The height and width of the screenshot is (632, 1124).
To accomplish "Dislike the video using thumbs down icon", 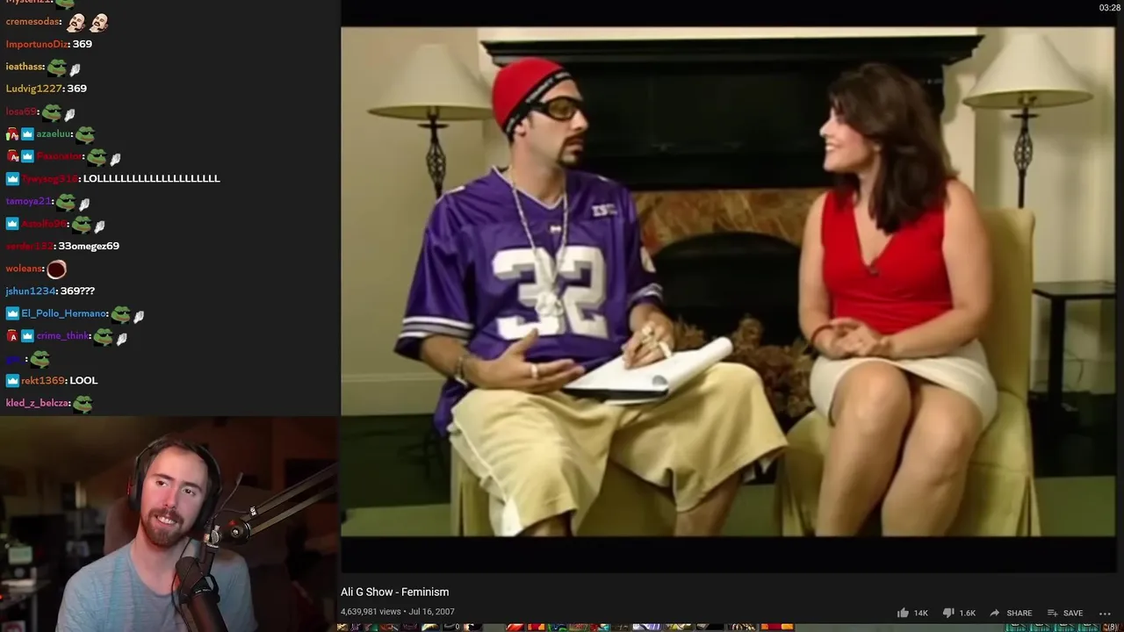I will (948, 613).
